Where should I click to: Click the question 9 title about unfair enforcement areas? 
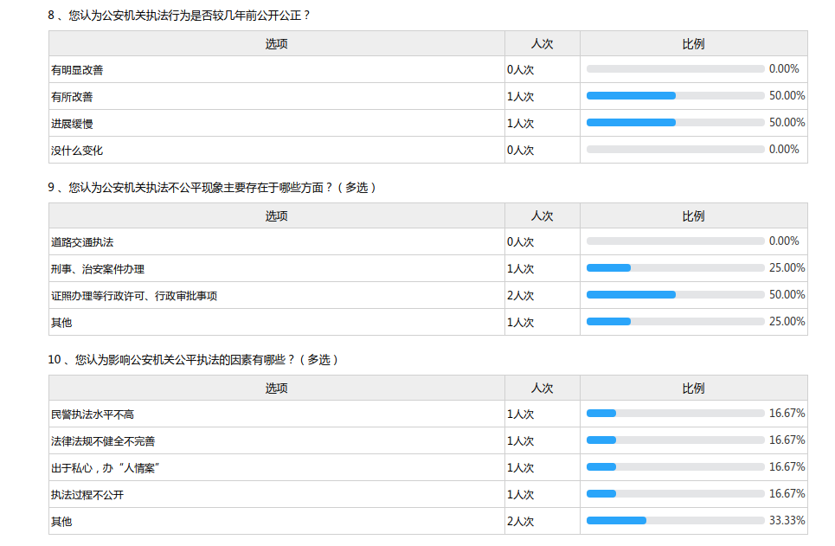[212, 187]
